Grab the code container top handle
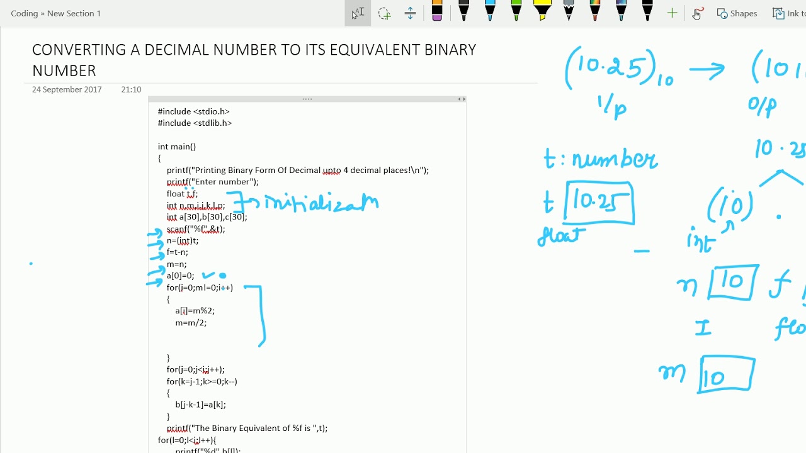 [307, 99]
